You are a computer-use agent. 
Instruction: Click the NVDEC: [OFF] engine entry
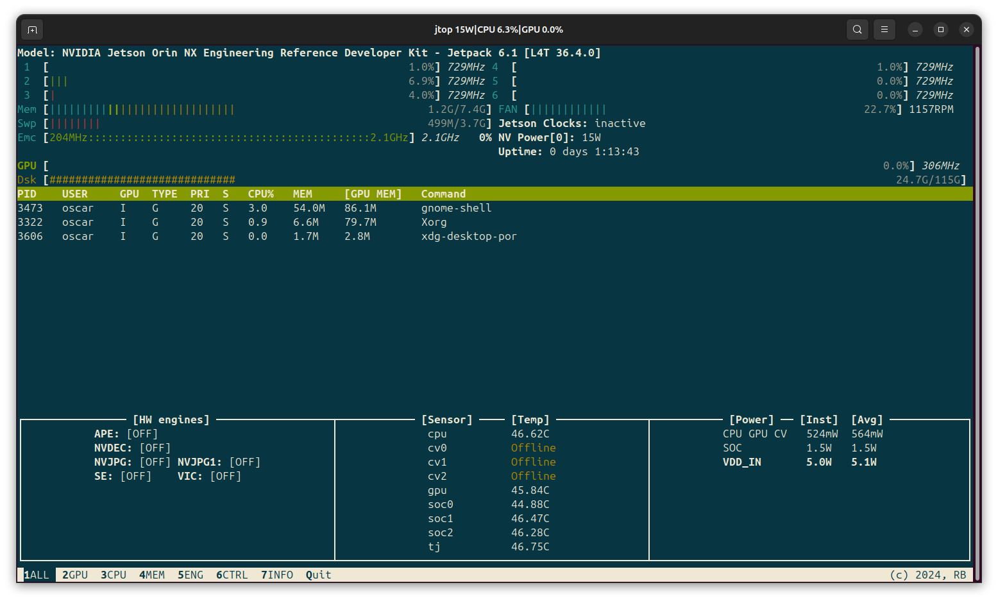(133, 448)
